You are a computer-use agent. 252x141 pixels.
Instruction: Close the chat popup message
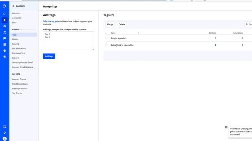pos(226,127)
